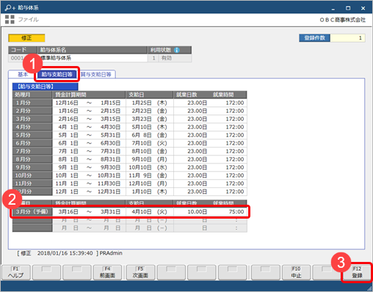Screen dimensions: 373x292
Task: Click the info icon next to 利用状態
Action: (177, 50)
